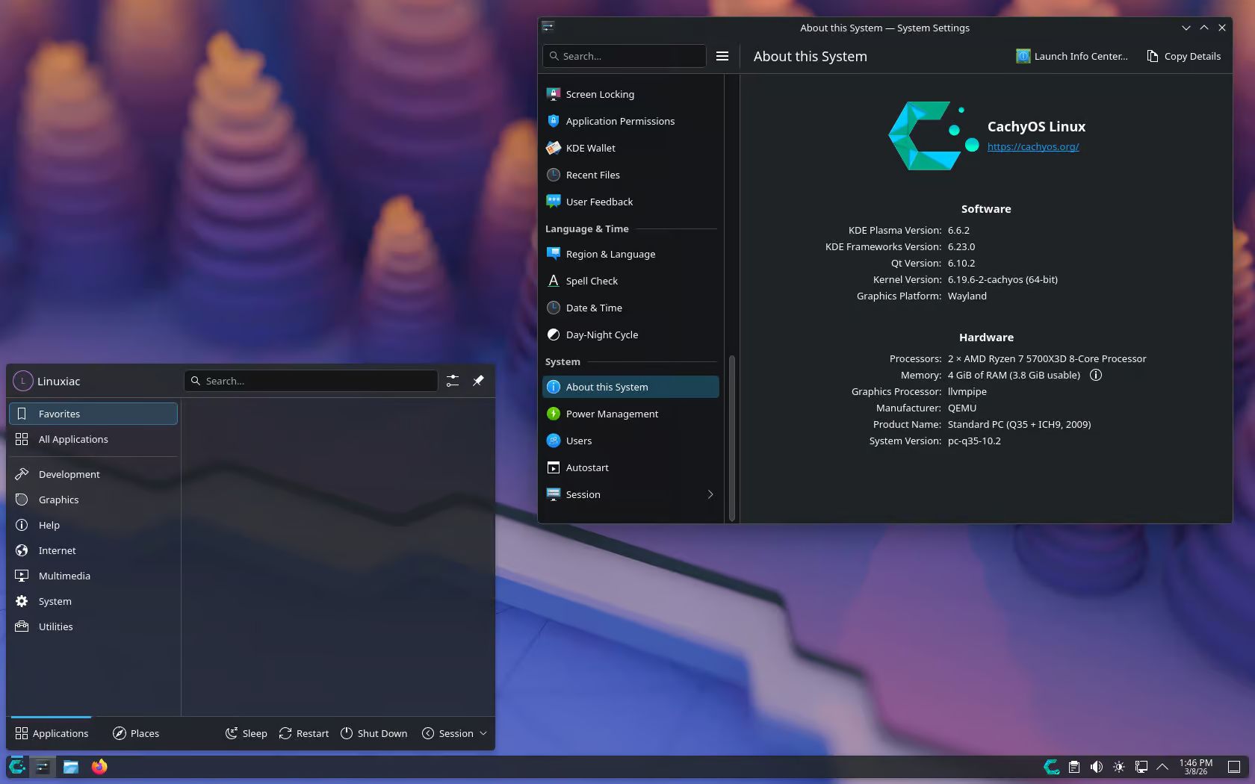The image size is (1255, 784).
Task: Open the Session dropdown in launcher footer
Action: click(x=454, y=733)
